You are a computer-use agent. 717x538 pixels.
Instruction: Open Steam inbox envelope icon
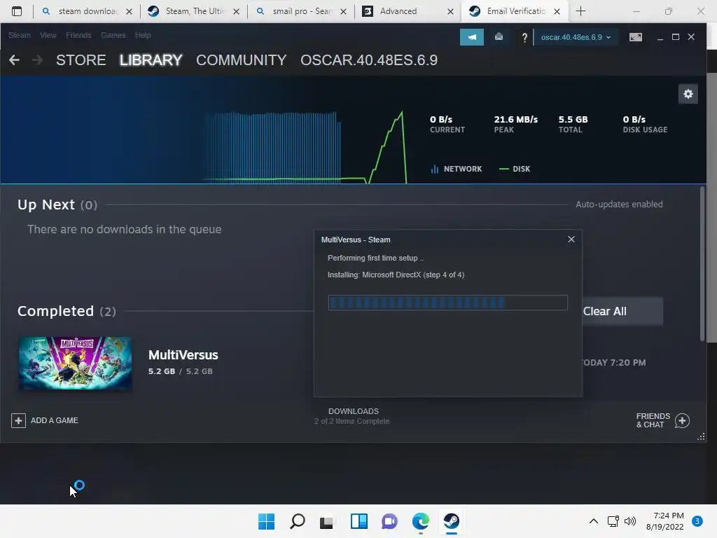pyautogui.click(x=499, y=37)
